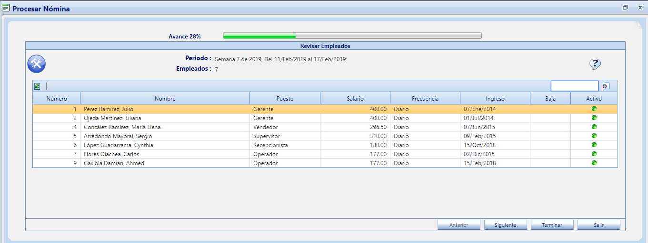The height and width of the screenshot is (243, 648).
Task: Sort by the Puesto column header
Action: coord(285,99)
